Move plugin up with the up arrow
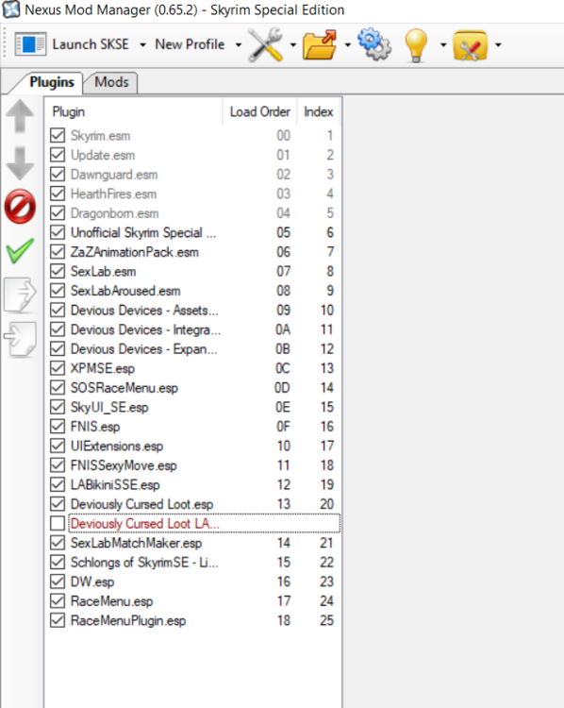Viewport: 564px width, 708px height. point(20,116)
